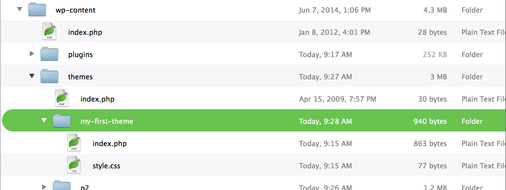Collapse the themes folder
Screen dimensions: 506x190
[32, 76]
